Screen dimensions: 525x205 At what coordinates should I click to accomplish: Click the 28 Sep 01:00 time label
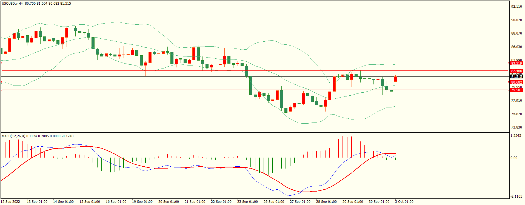(x=326, y=202)
